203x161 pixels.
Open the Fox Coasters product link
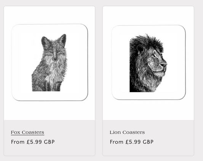[27, 132]
